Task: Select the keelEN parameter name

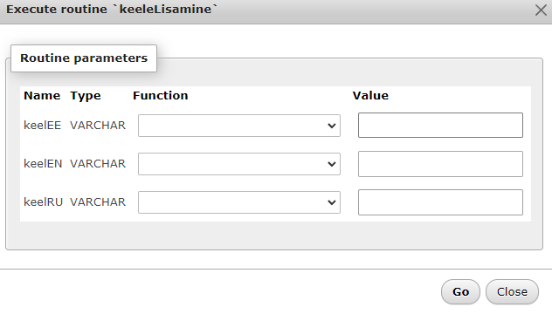Action: (x=43, y=163)
